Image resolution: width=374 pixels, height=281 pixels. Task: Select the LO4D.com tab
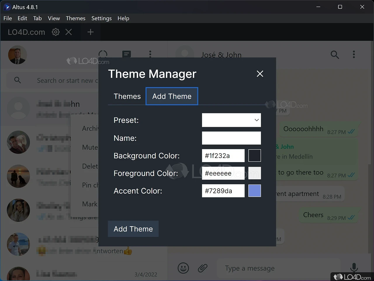point(26,32)
